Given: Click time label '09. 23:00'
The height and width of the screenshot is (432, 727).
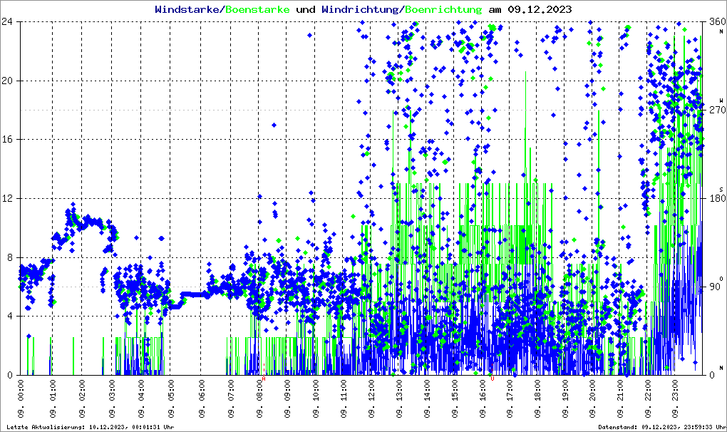Looking at the screenshot, I should point(675,398).
